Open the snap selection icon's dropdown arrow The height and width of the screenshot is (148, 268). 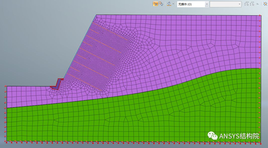[x=173, y=4]
